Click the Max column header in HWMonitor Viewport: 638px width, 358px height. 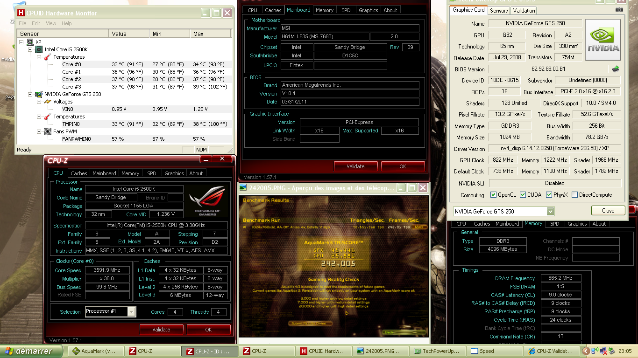click(211, 34)
